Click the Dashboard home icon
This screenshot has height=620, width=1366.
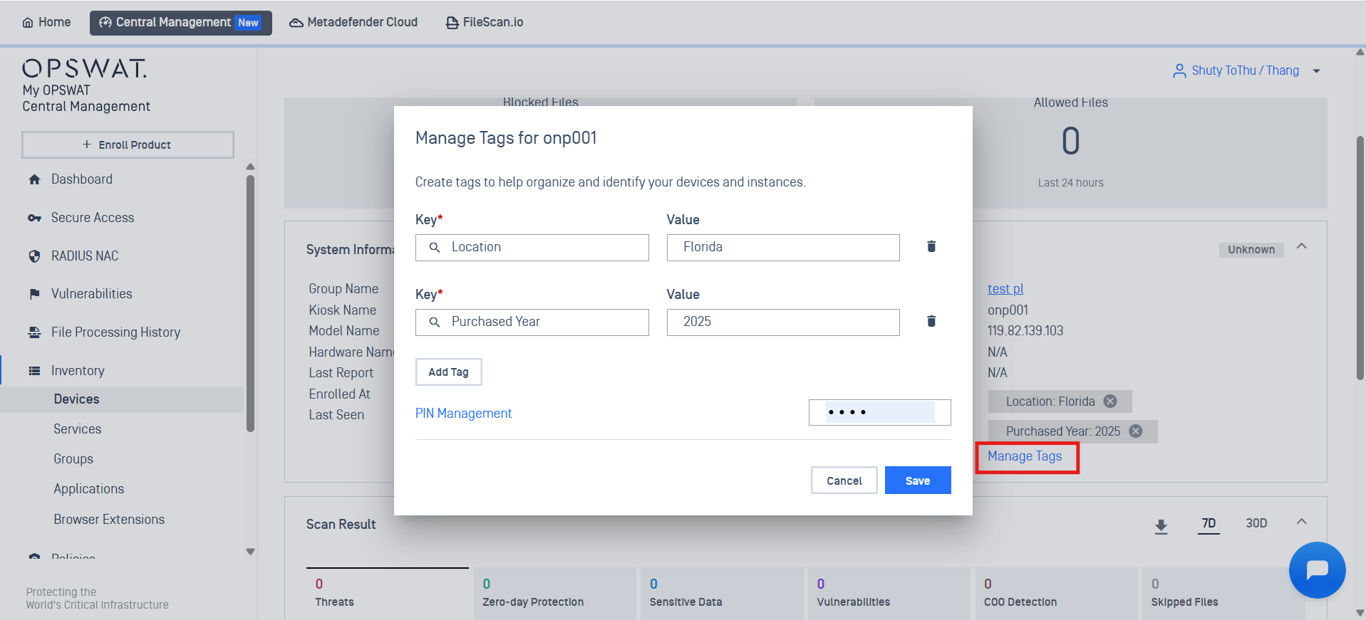tap(34, 179)
